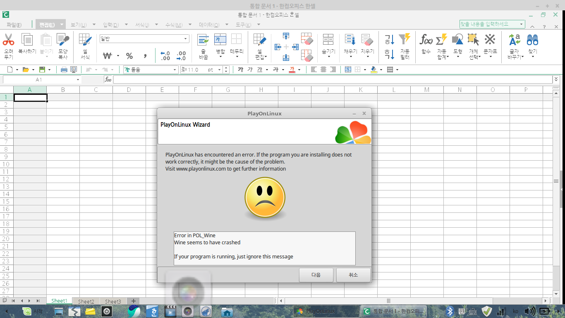Expand the Hide (숨기기) dropdown
The width and height of the screenshot is (565, 318).
pyautogui.click(x=328, y=57)
